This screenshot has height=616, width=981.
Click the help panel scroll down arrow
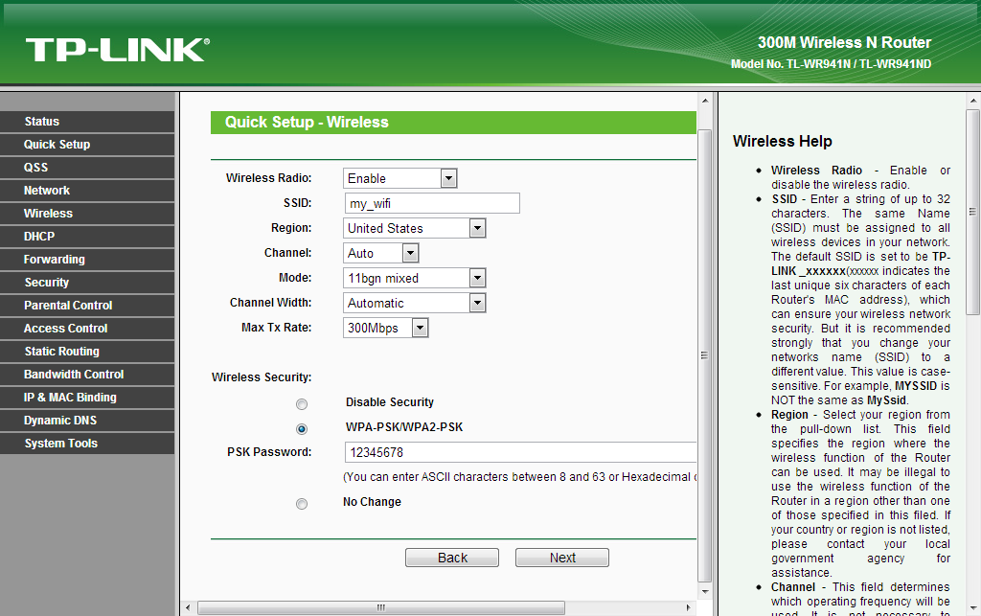click(x=973, y=608)
